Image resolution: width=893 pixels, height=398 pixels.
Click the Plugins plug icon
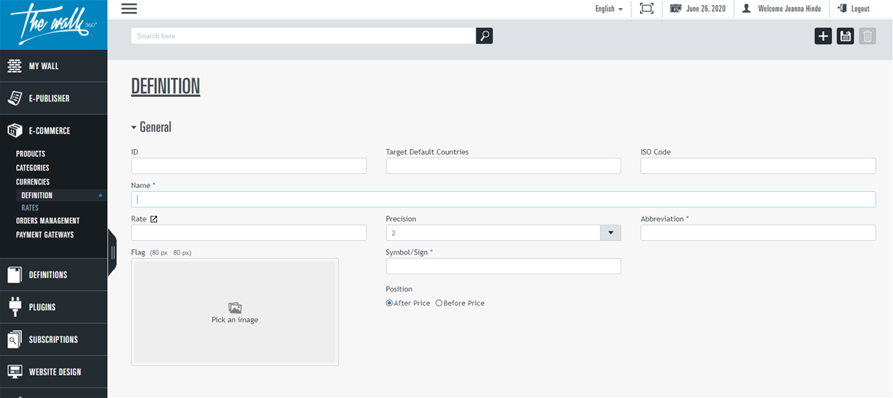click(x=15, y=306)
